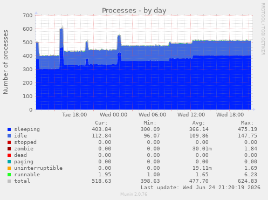Click idle minimum value 96.07
This screenshot has height=200, width=268.
tap(152, 136)
